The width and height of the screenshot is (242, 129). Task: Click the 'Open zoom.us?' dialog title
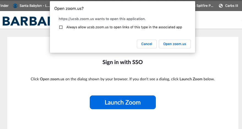[x=69, y=9]
